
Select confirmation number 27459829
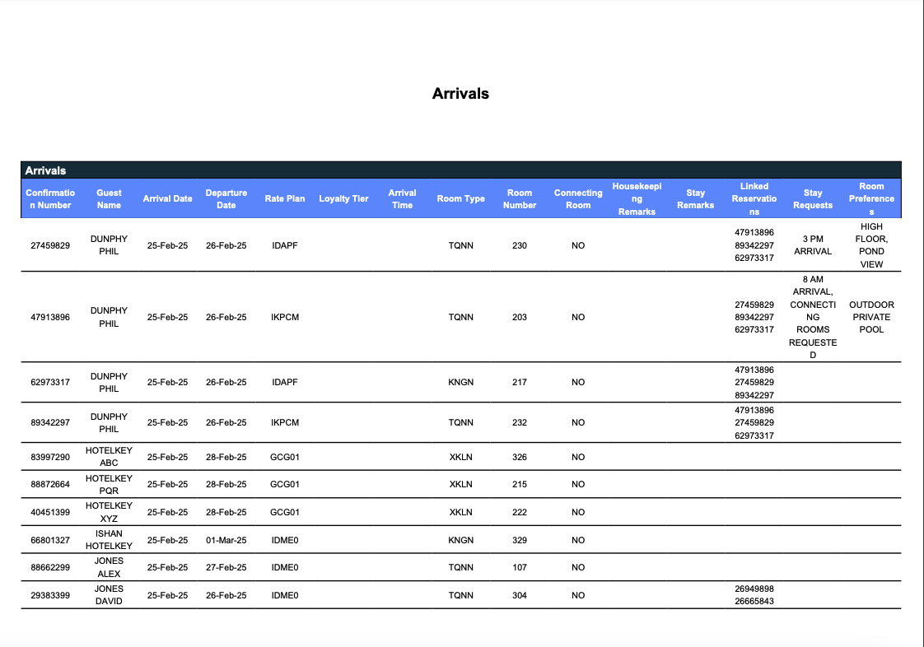click(x=51, y=245)
